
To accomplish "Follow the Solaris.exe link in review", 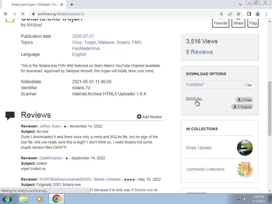I will tap(143, 190).
